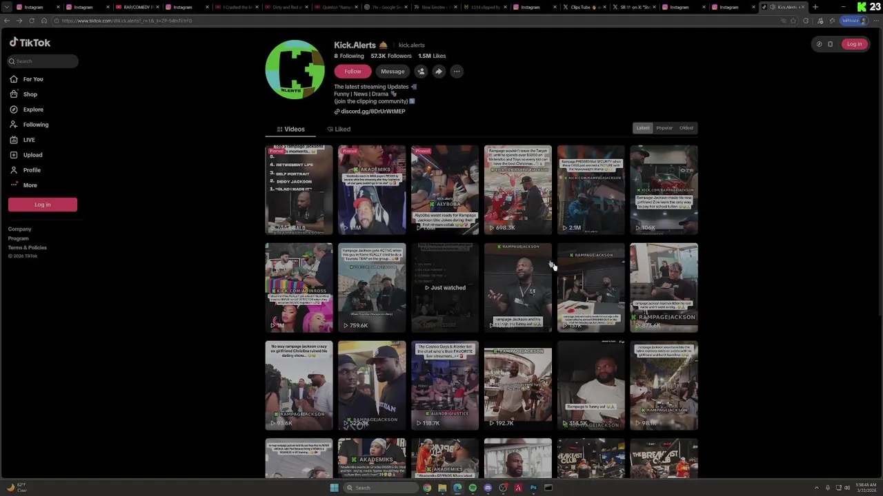This screenshot has height=496, width=883.
Task: View the 57.3K Followers list
Action: click(x=390, y=56)
